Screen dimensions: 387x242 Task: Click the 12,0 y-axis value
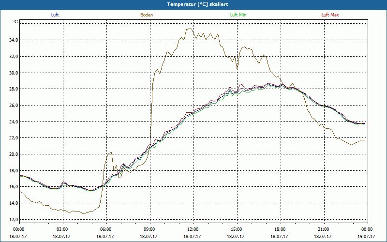[x=14, y=219]
